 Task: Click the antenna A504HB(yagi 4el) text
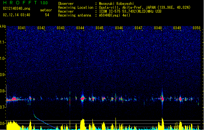114,15
